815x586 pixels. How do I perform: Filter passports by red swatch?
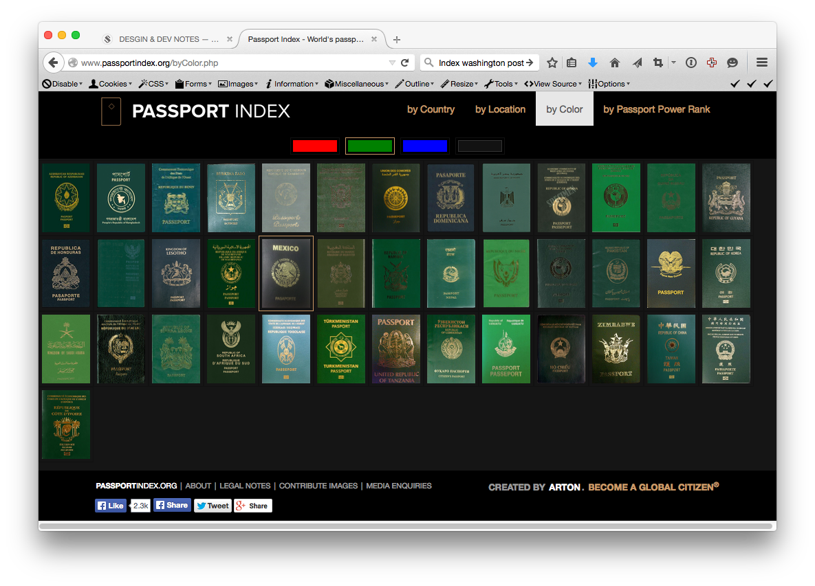(315, 146)
